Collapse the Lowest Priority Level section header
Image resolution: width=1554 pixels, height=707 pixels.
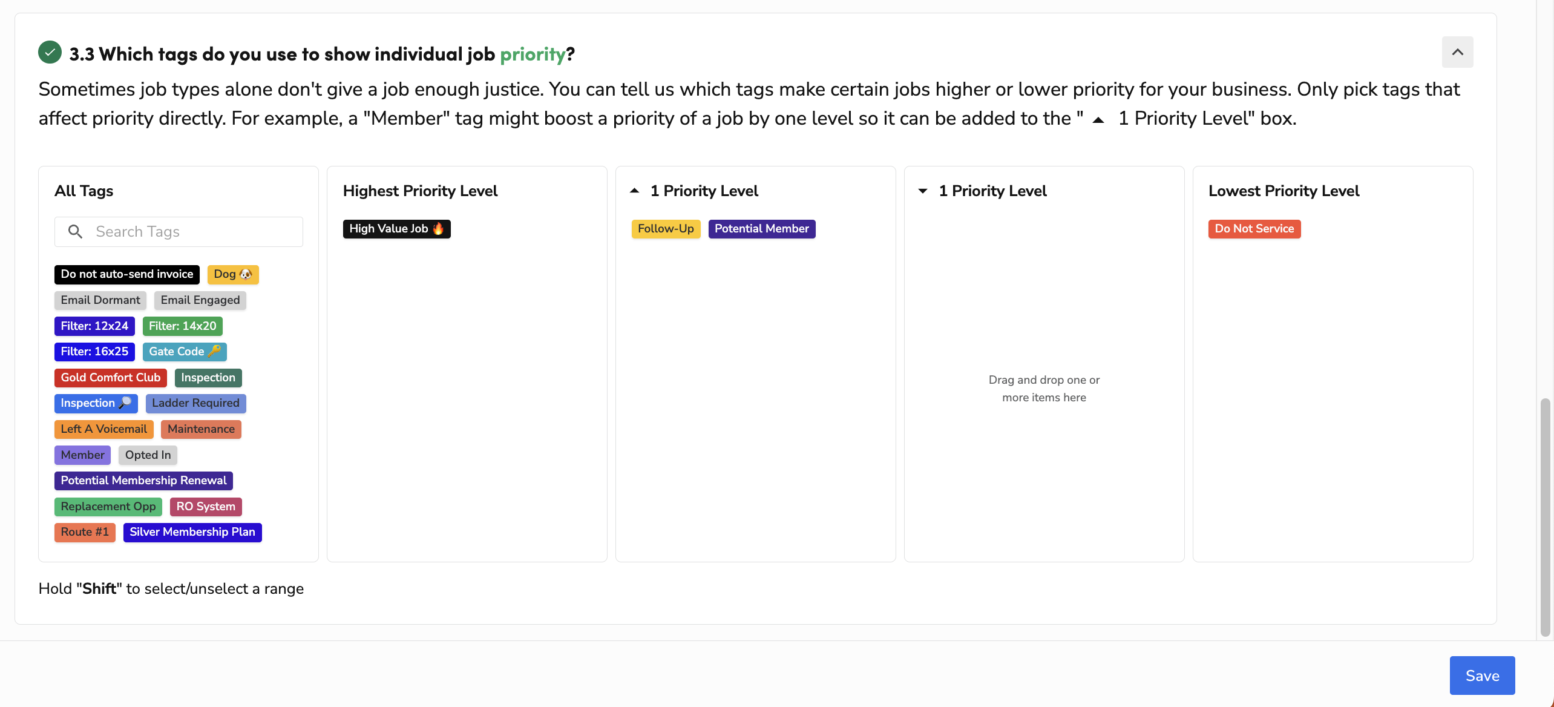[1284, 191]
